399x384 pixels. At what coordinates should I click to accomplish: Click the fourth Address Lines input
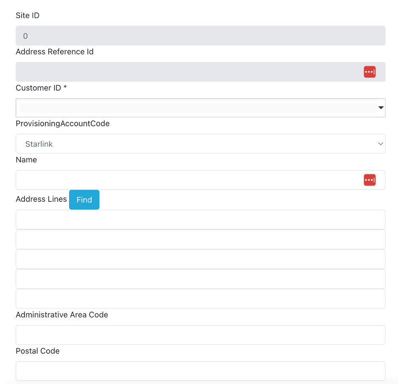(200, 279)
